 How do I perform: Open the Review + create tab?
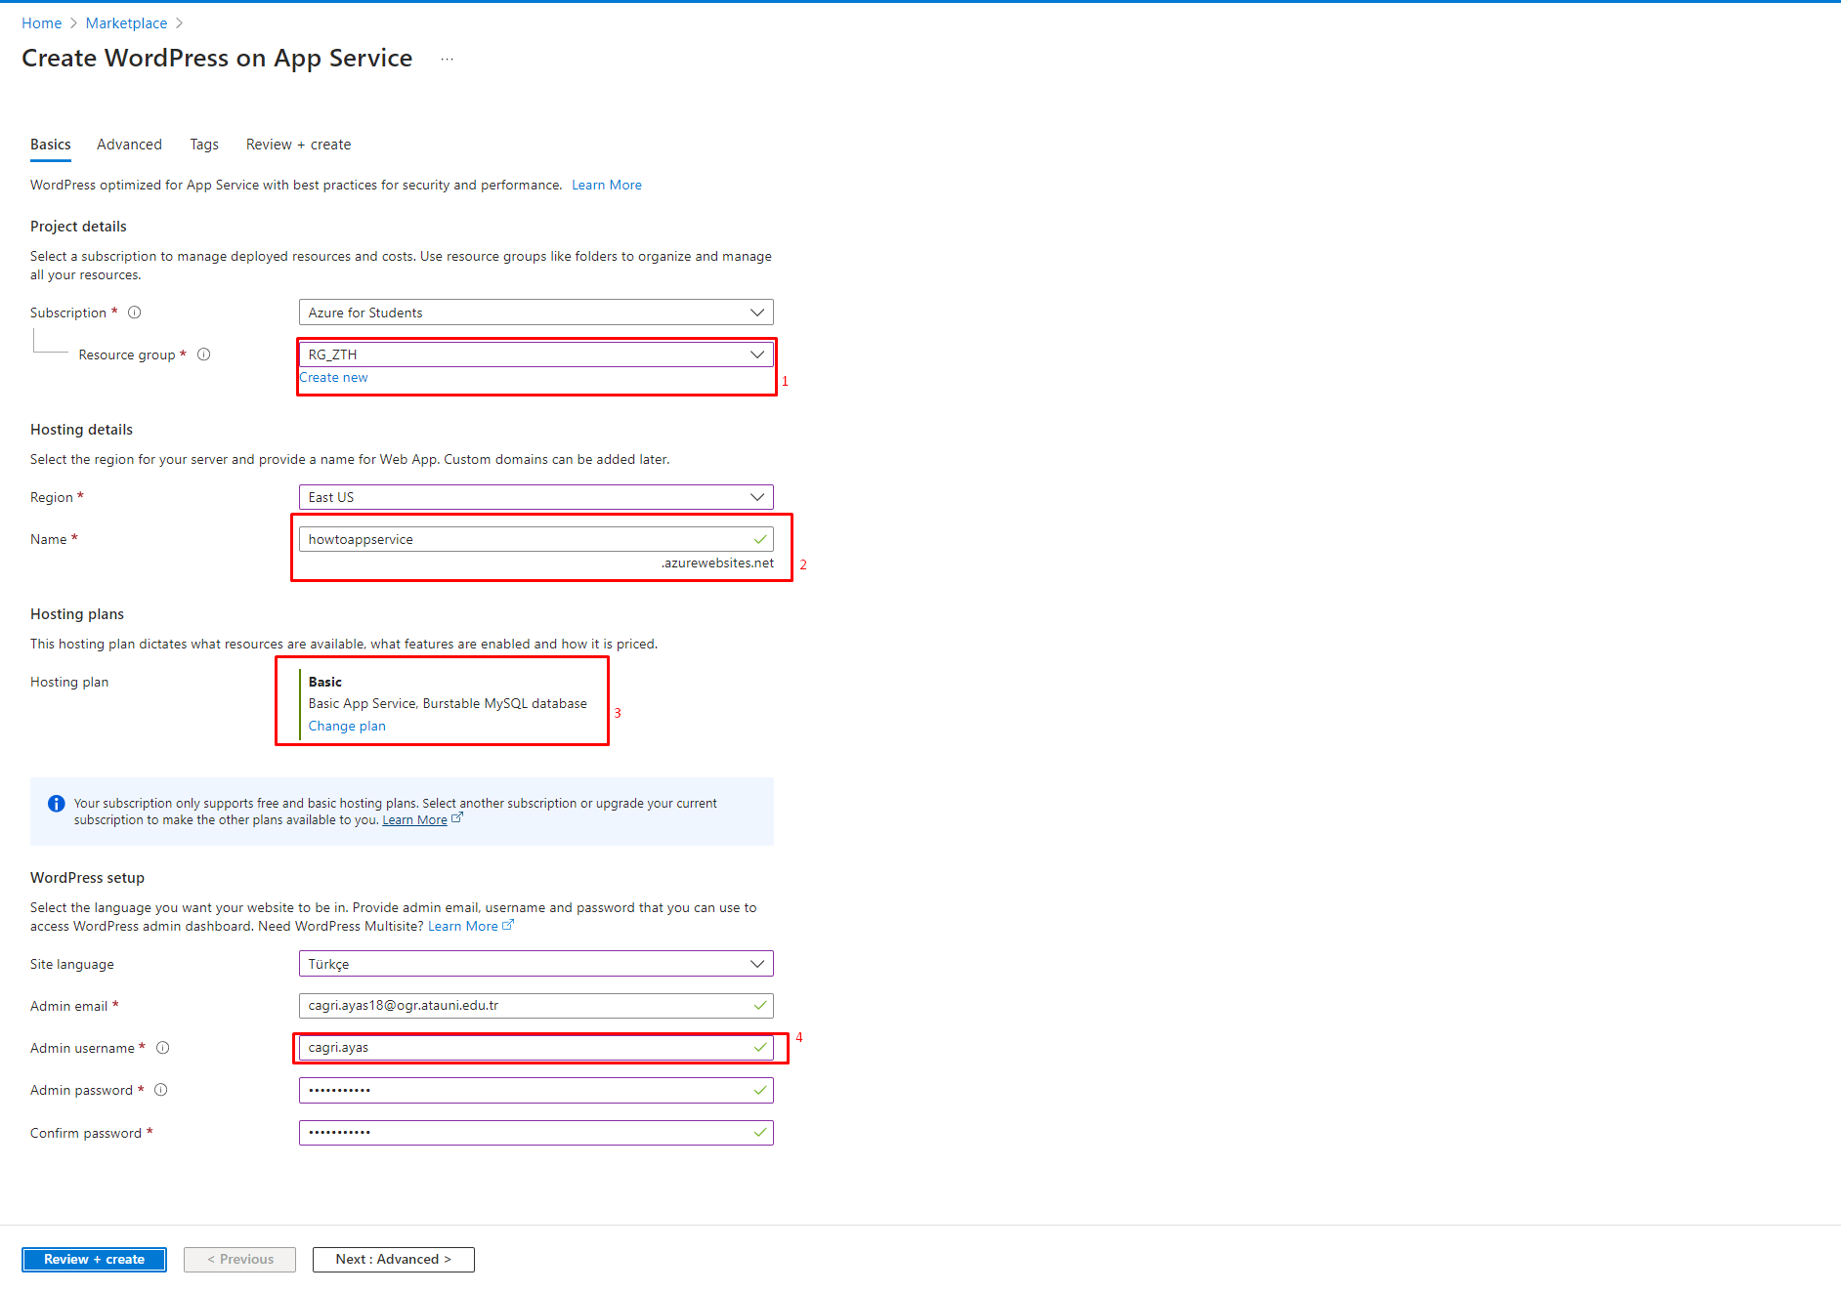[298, 145]
